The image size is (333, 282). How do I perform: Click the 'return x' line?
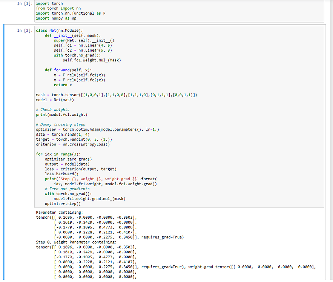pos(63,85)
